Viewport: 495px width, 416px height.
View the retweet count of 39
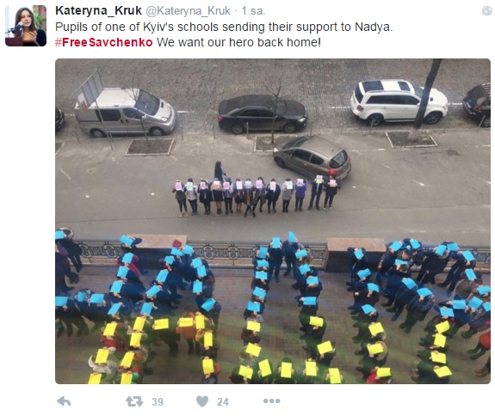[x=158, y=402]
